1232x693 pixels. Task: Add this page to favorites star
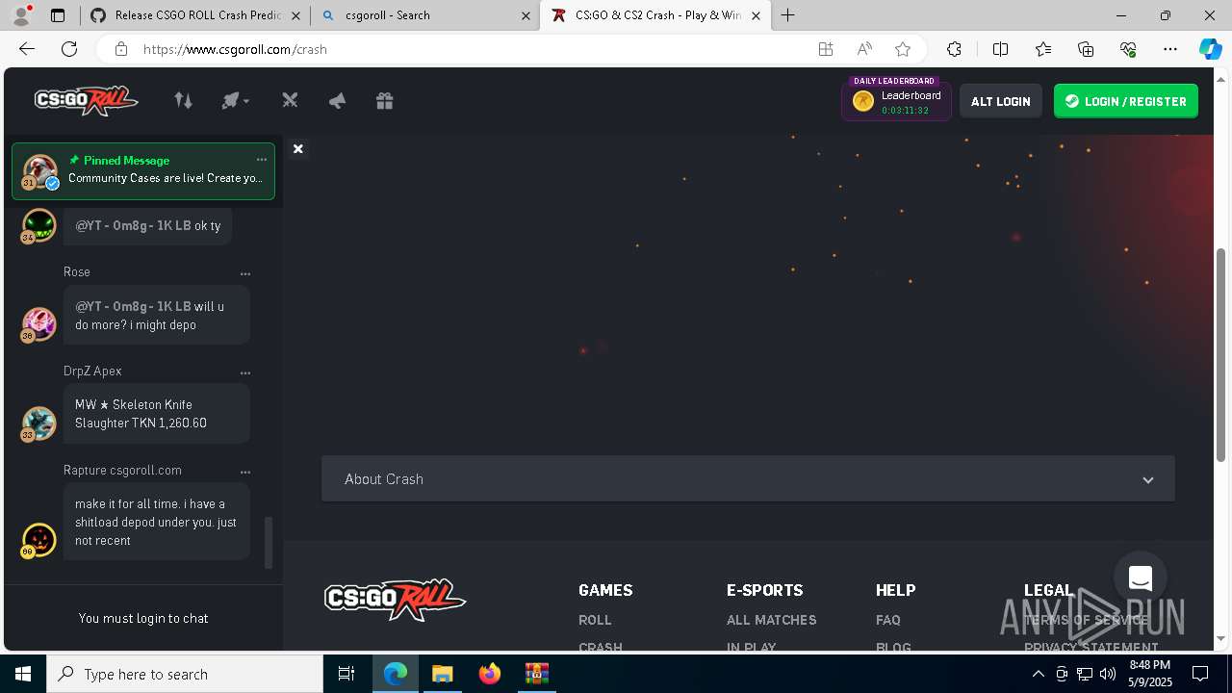[903, 49]
